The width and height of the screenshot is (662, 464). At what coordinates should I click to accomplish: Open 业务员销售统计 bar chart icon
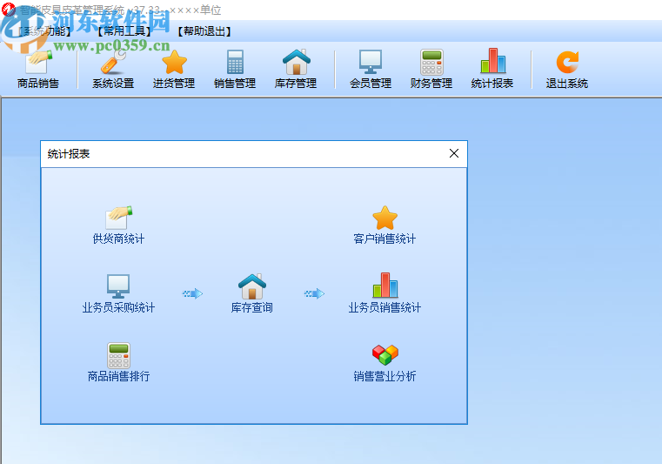pos(385,286)
